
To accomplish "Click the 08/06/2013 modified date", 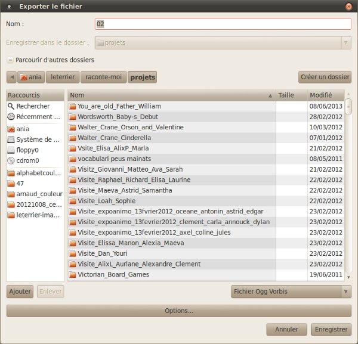I will point(326,106).
